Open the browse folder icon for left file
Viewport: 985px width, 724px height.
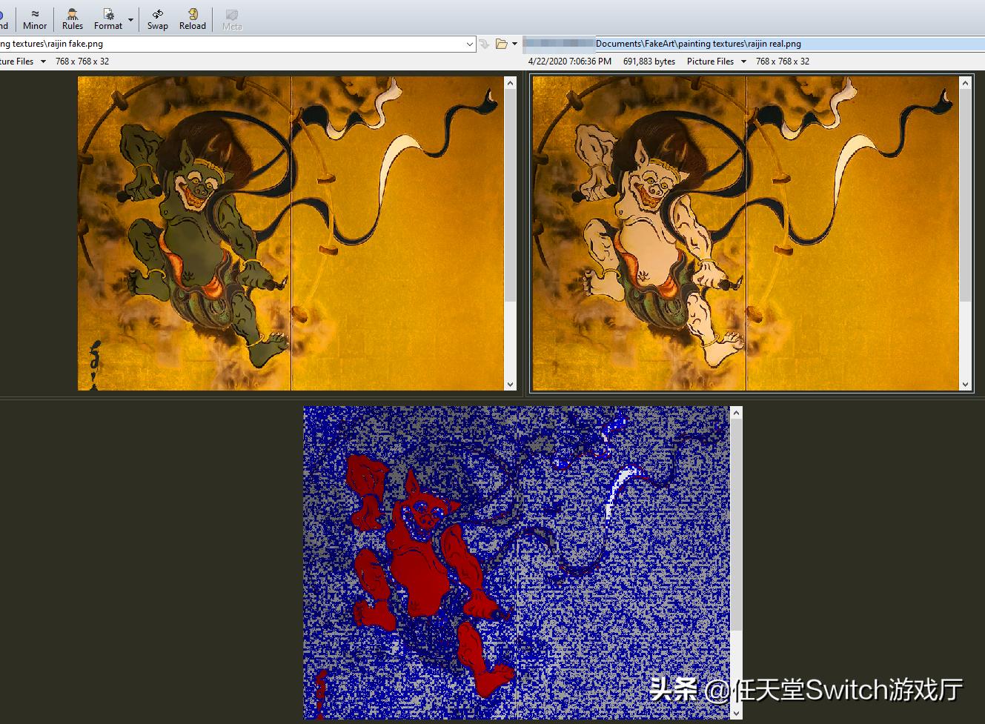click(502, 44)
